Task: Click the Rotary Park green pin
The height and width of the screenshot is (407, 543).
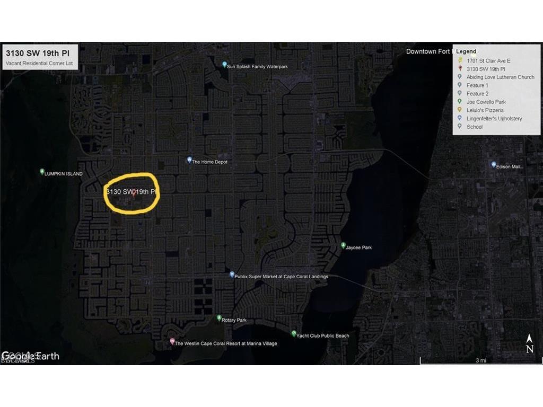Action: point(219,318)
